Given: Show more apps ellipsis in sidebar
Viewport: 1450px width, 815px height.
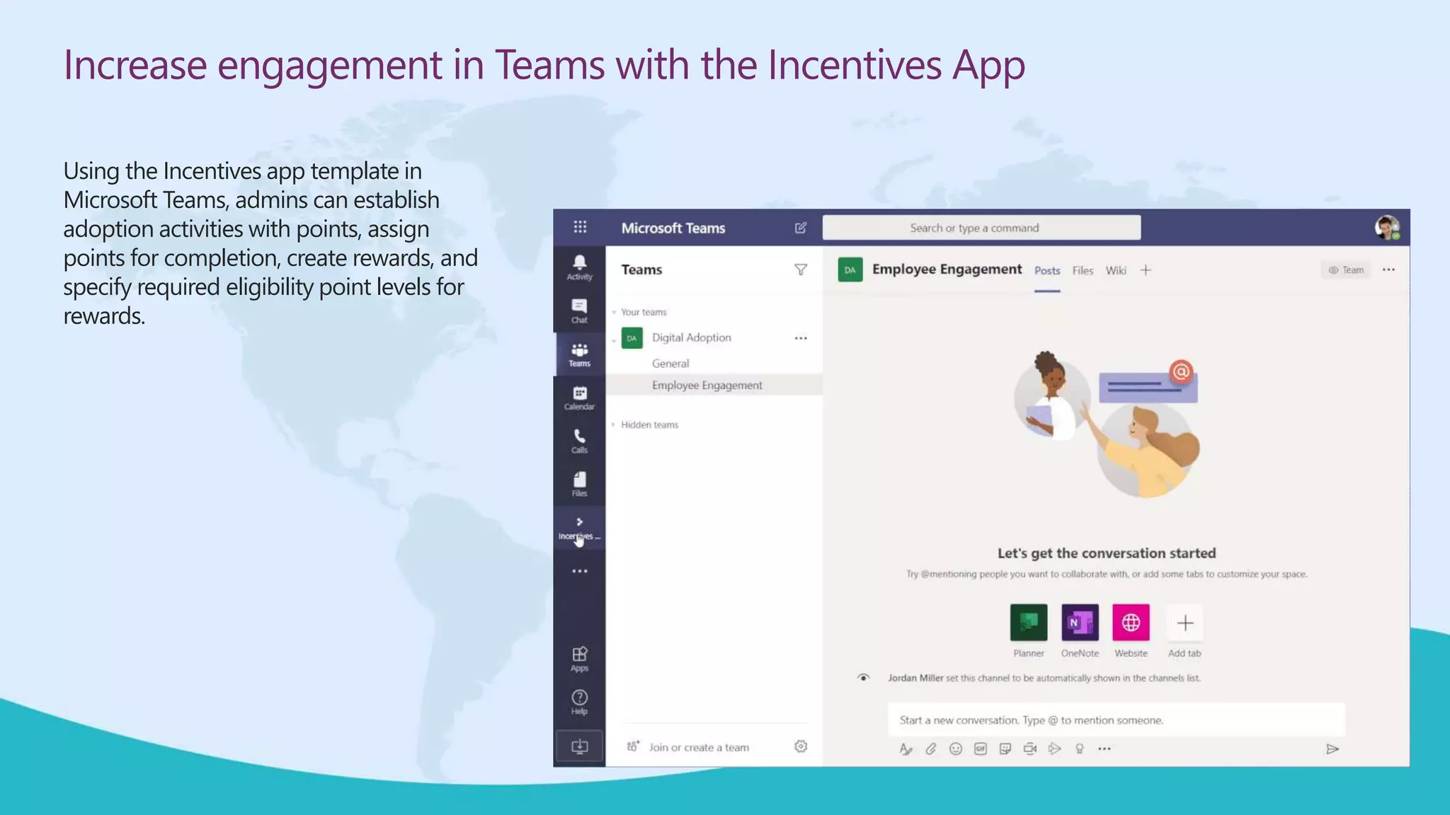Looking at the screenshot, I should coord(579,571).
